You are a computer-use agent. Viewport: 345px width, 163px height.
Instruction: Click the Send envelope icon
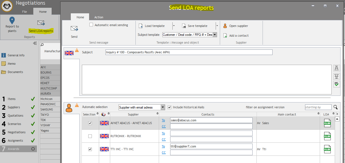(74, 29)
